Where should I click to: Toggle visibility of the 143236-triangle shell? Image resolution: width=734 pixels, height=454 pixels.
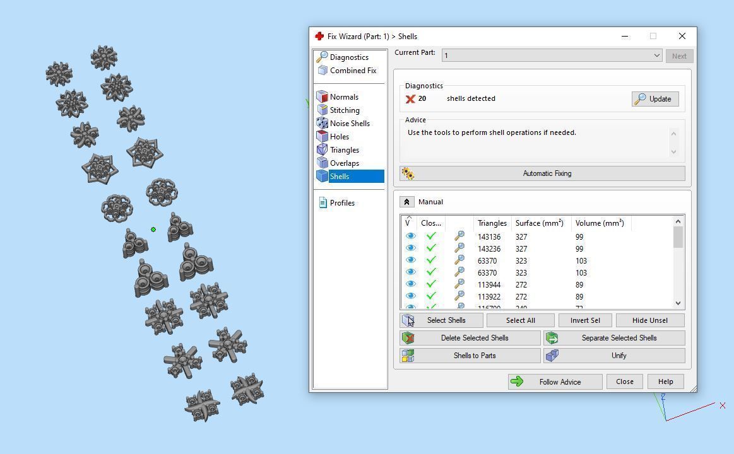tap(410, 248)
